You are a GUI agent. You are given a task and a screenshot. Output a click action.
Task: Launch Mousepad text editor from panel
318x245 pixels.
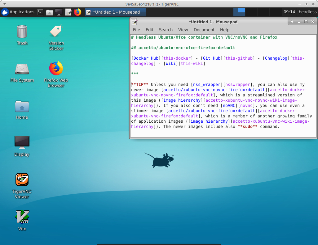tap(68, 12)
